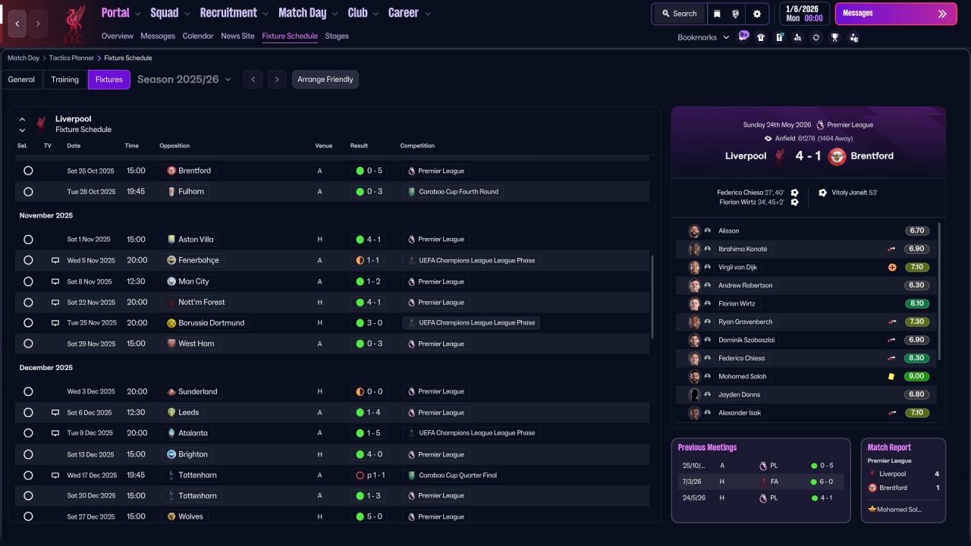This screenshot has width=971, height=546.
Task: Click the TV icon on the Man City row
Action: tap(55, 281)
